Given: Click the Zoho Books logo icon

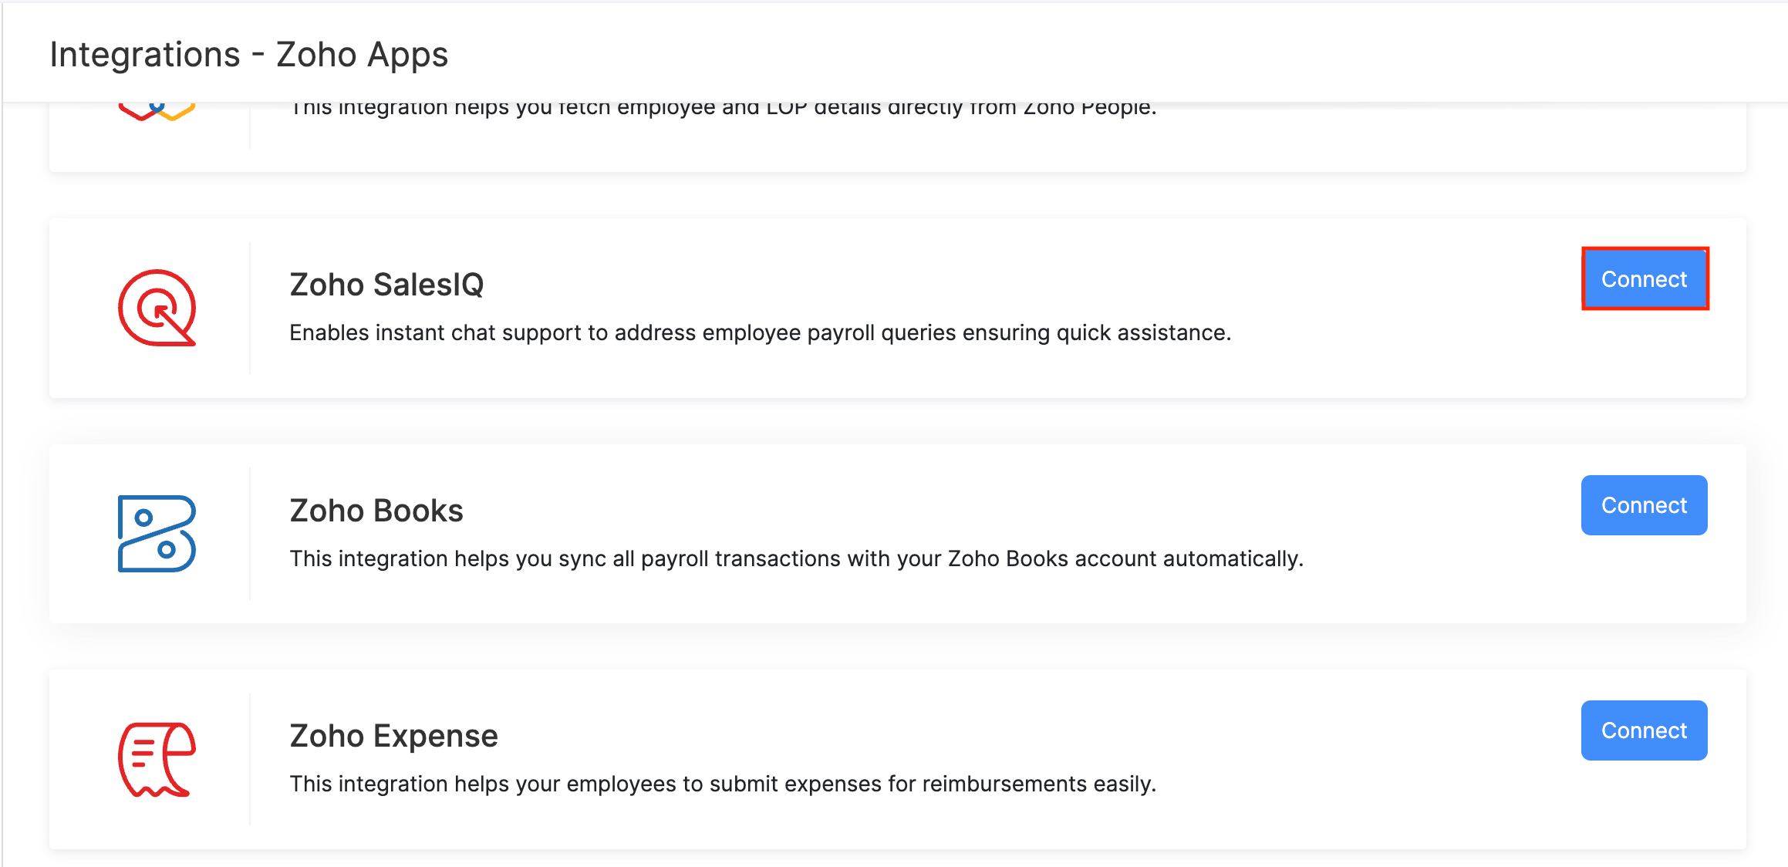Looking at the screenshot, I should click(x=157, y=533).
